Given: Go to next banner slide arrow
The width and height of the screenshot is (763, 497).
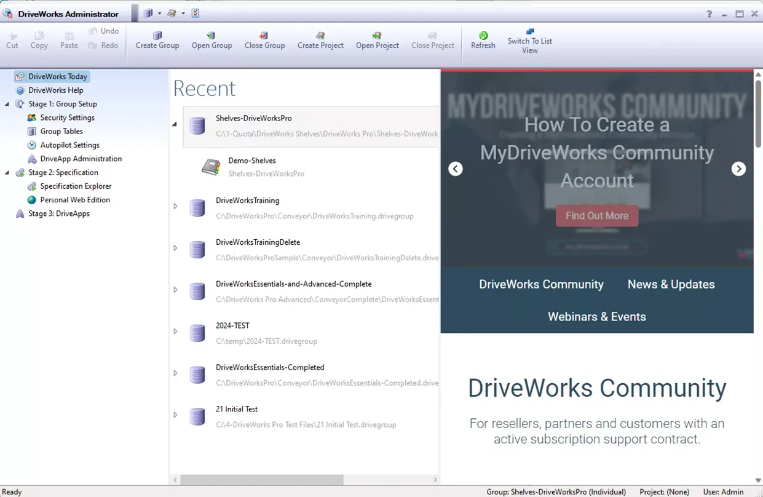Looking at the screenshot, I should pos(738,169).
